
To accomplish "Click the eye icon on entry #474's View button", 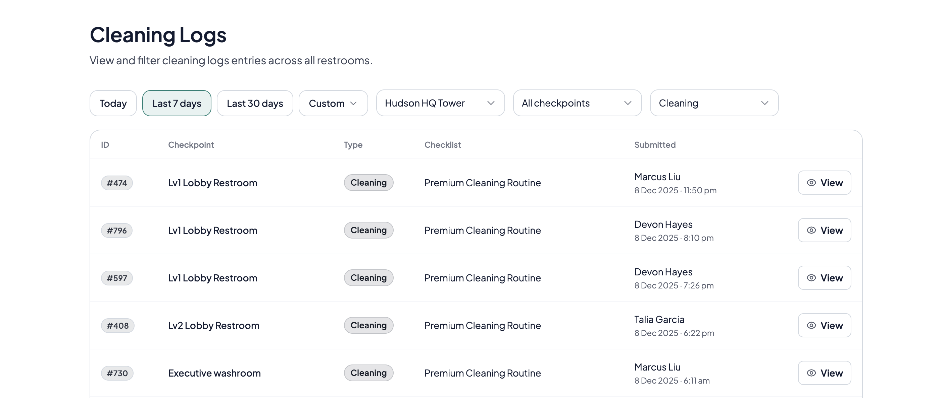I will click(x=811, y=183).
